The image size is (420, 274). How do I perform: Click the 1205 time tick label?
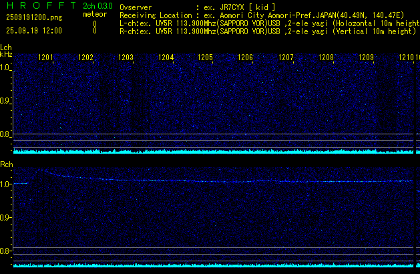coord(205,58)
